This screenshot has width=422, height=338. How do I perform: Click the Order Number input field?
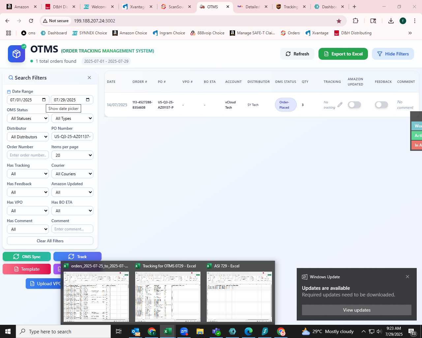28,155
